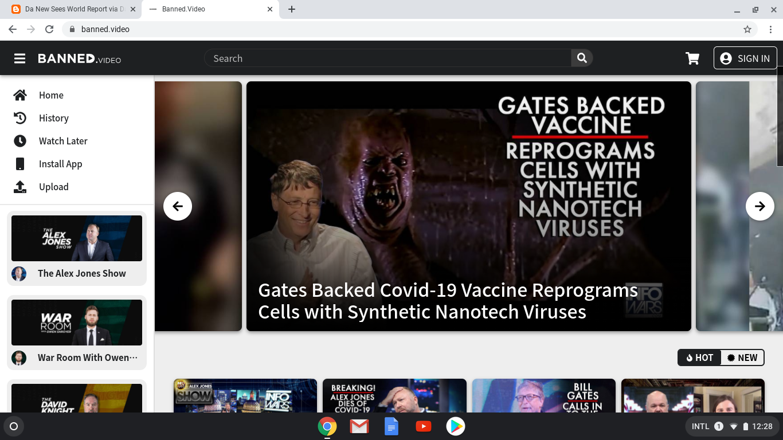
Task: Click the address bar URL banned.video
Action: pyautogui.click(x=105, y=29)
